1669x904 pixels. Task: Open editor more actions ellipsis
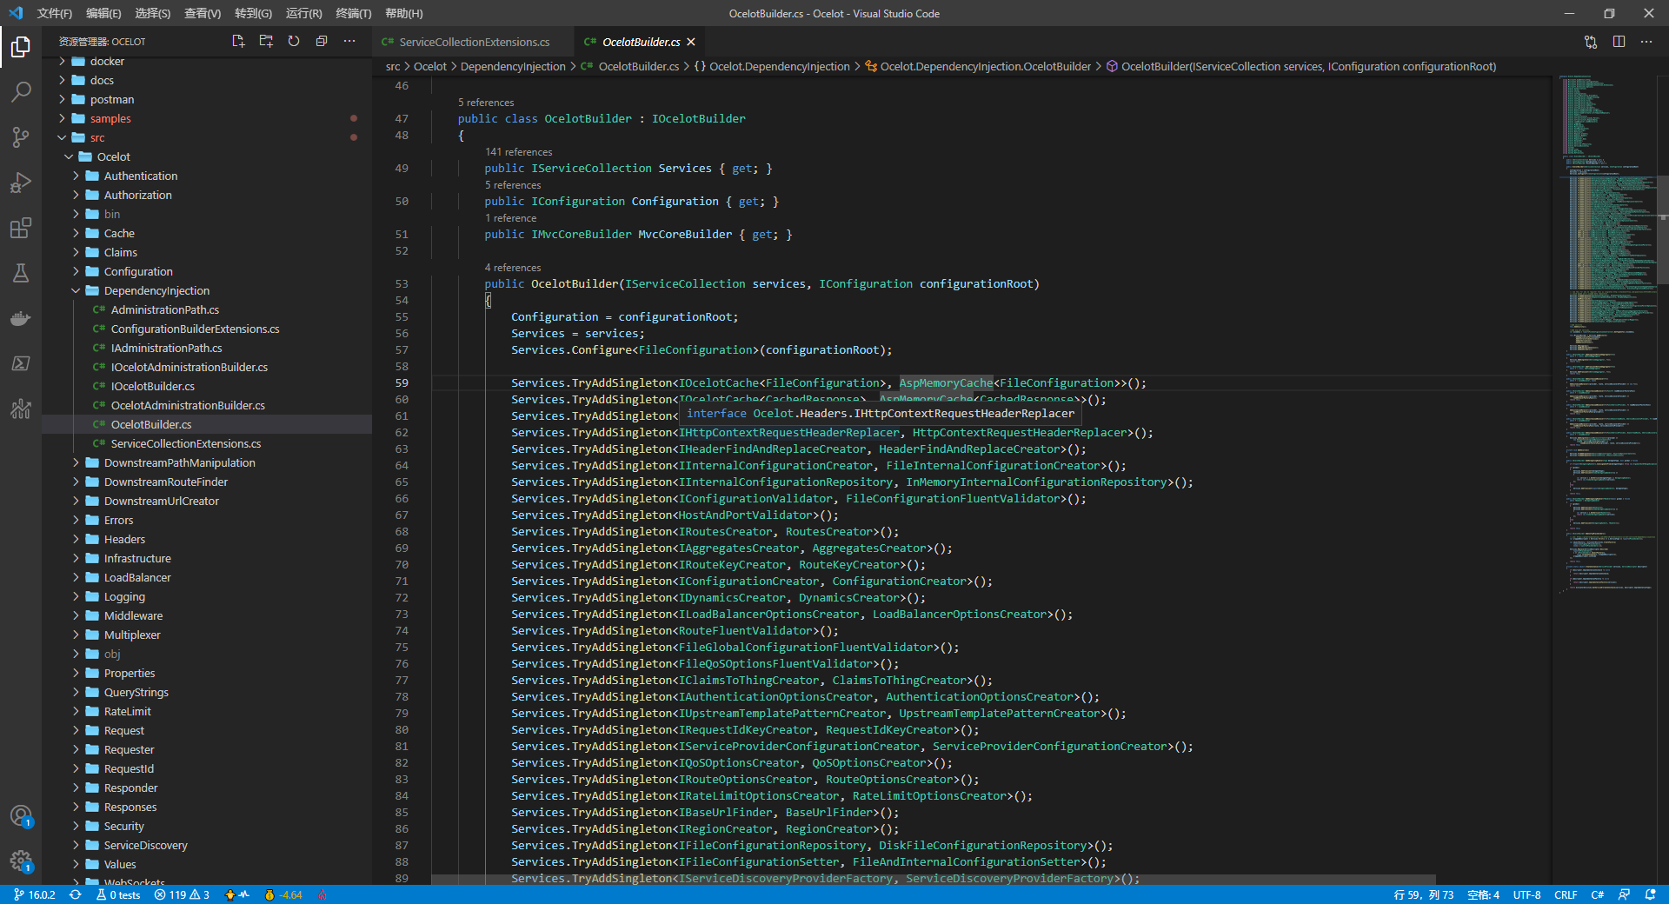pos(1646,42)
